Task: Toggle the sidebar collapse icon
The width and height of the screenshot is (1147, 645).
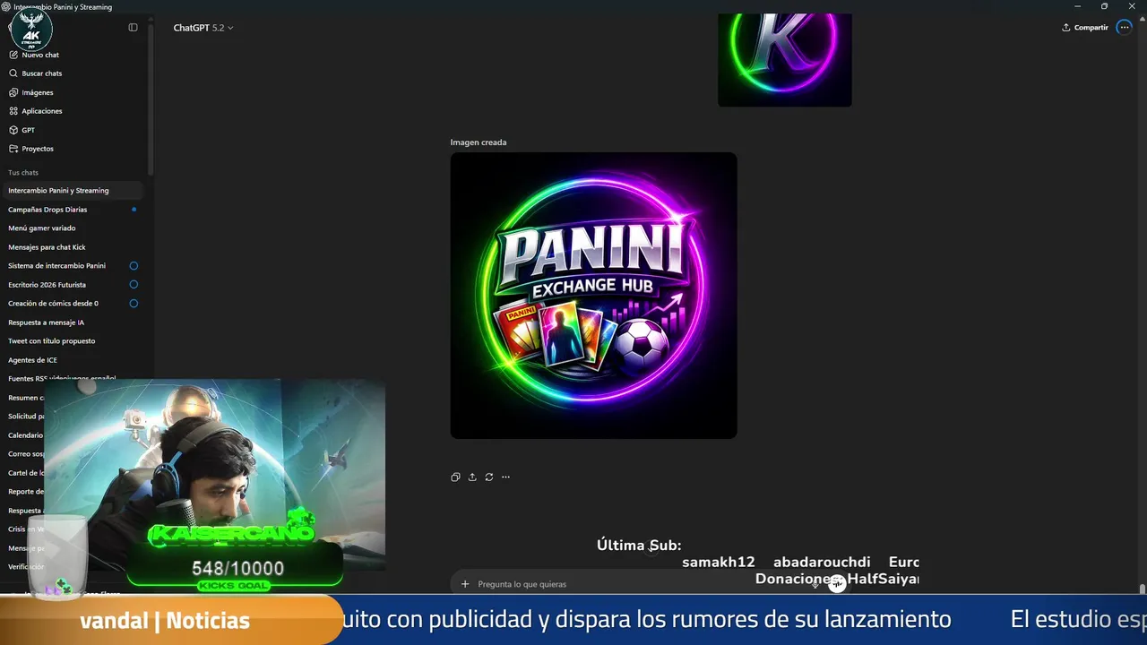Action: click(133, 28)
